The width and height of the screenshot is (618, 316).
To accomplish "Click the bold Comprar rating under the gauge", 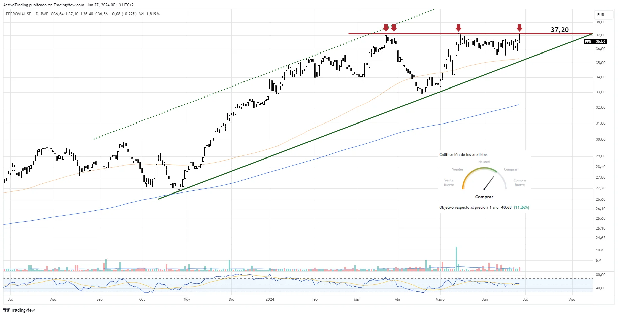I will point(484,197).
